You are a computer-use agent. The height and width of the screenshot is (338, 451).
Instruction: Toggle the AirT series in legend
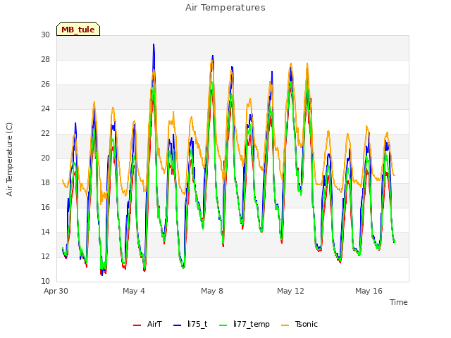[147, 324]
